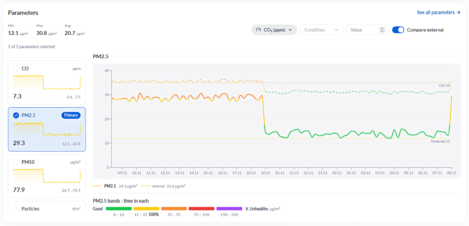The width and height of the screenshot is (469, 226).
Task: Select the CO parameter checkbox
Action: click(x=16, y=68)
